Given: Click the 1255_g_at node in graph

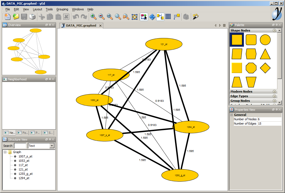Looking at the screenshot, I should point(180,175).
